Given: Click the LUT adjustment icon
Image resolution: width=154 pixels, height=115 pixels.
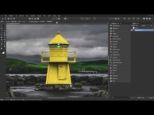Looking at the screenshot, I should [x=111, y=73].
